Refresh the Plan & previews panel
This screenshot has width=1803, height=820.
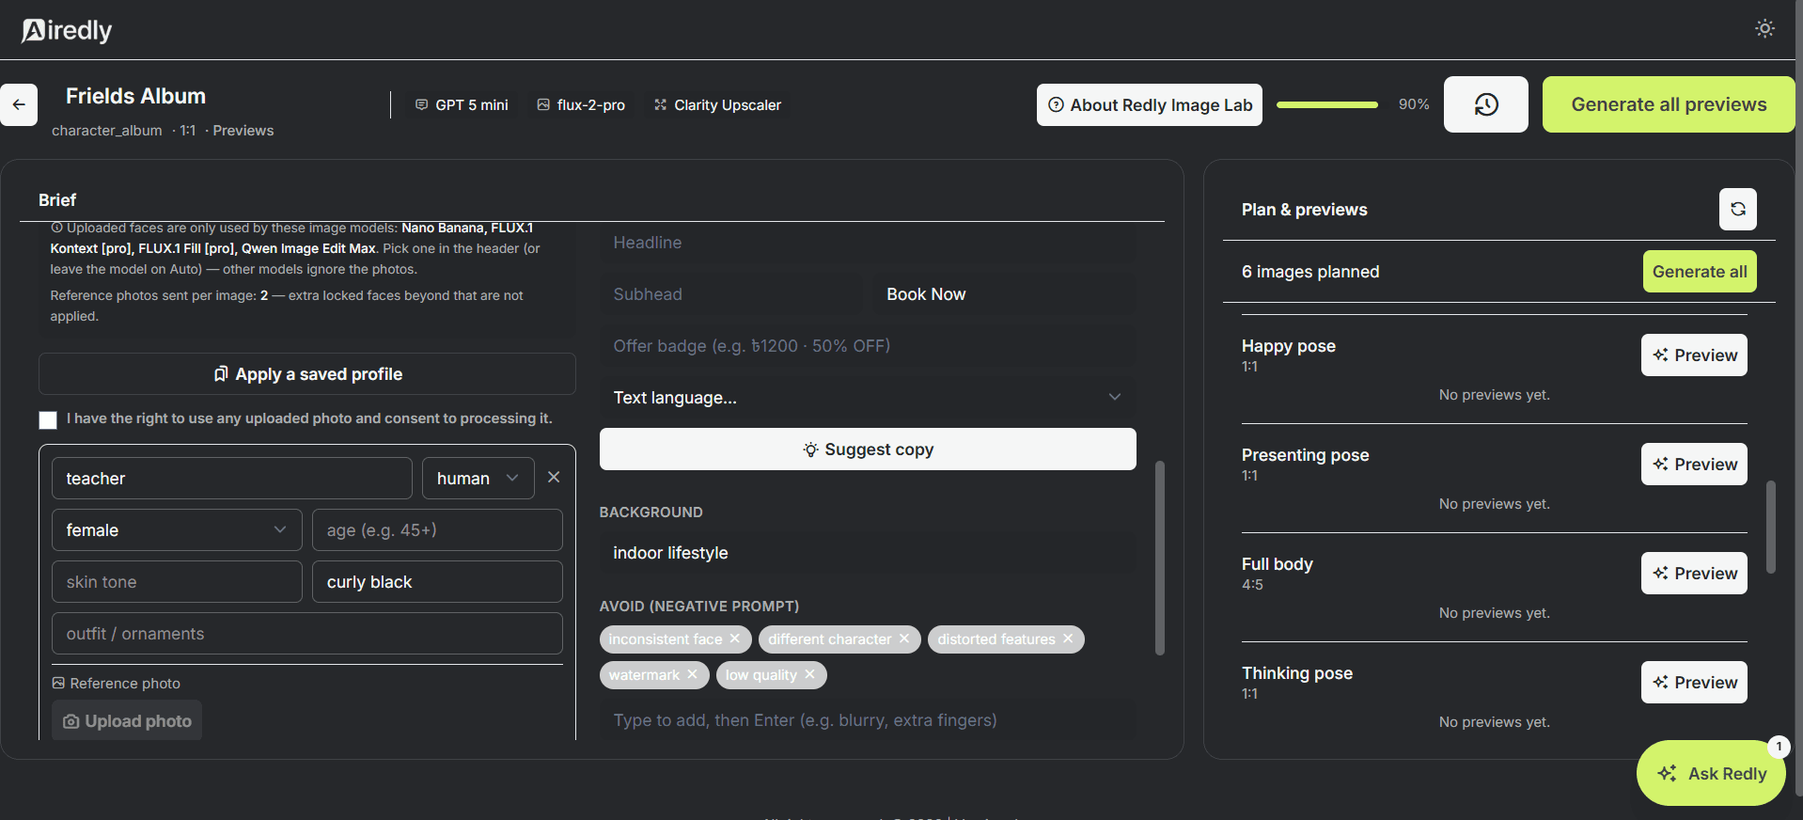[x=1737, y=209]
